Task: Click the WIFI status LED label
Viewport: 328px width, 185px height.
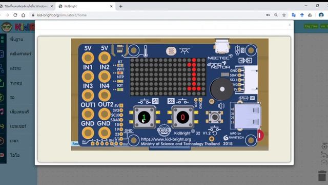Action: tap(120, 69)
